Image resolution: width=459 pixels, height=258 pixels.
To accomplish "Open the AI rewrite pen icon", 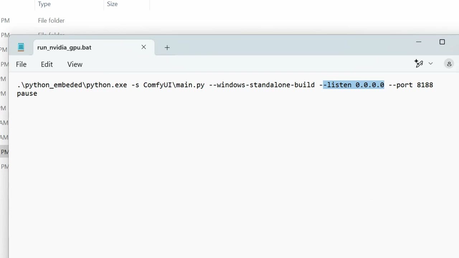I will (x=419, y=63).
